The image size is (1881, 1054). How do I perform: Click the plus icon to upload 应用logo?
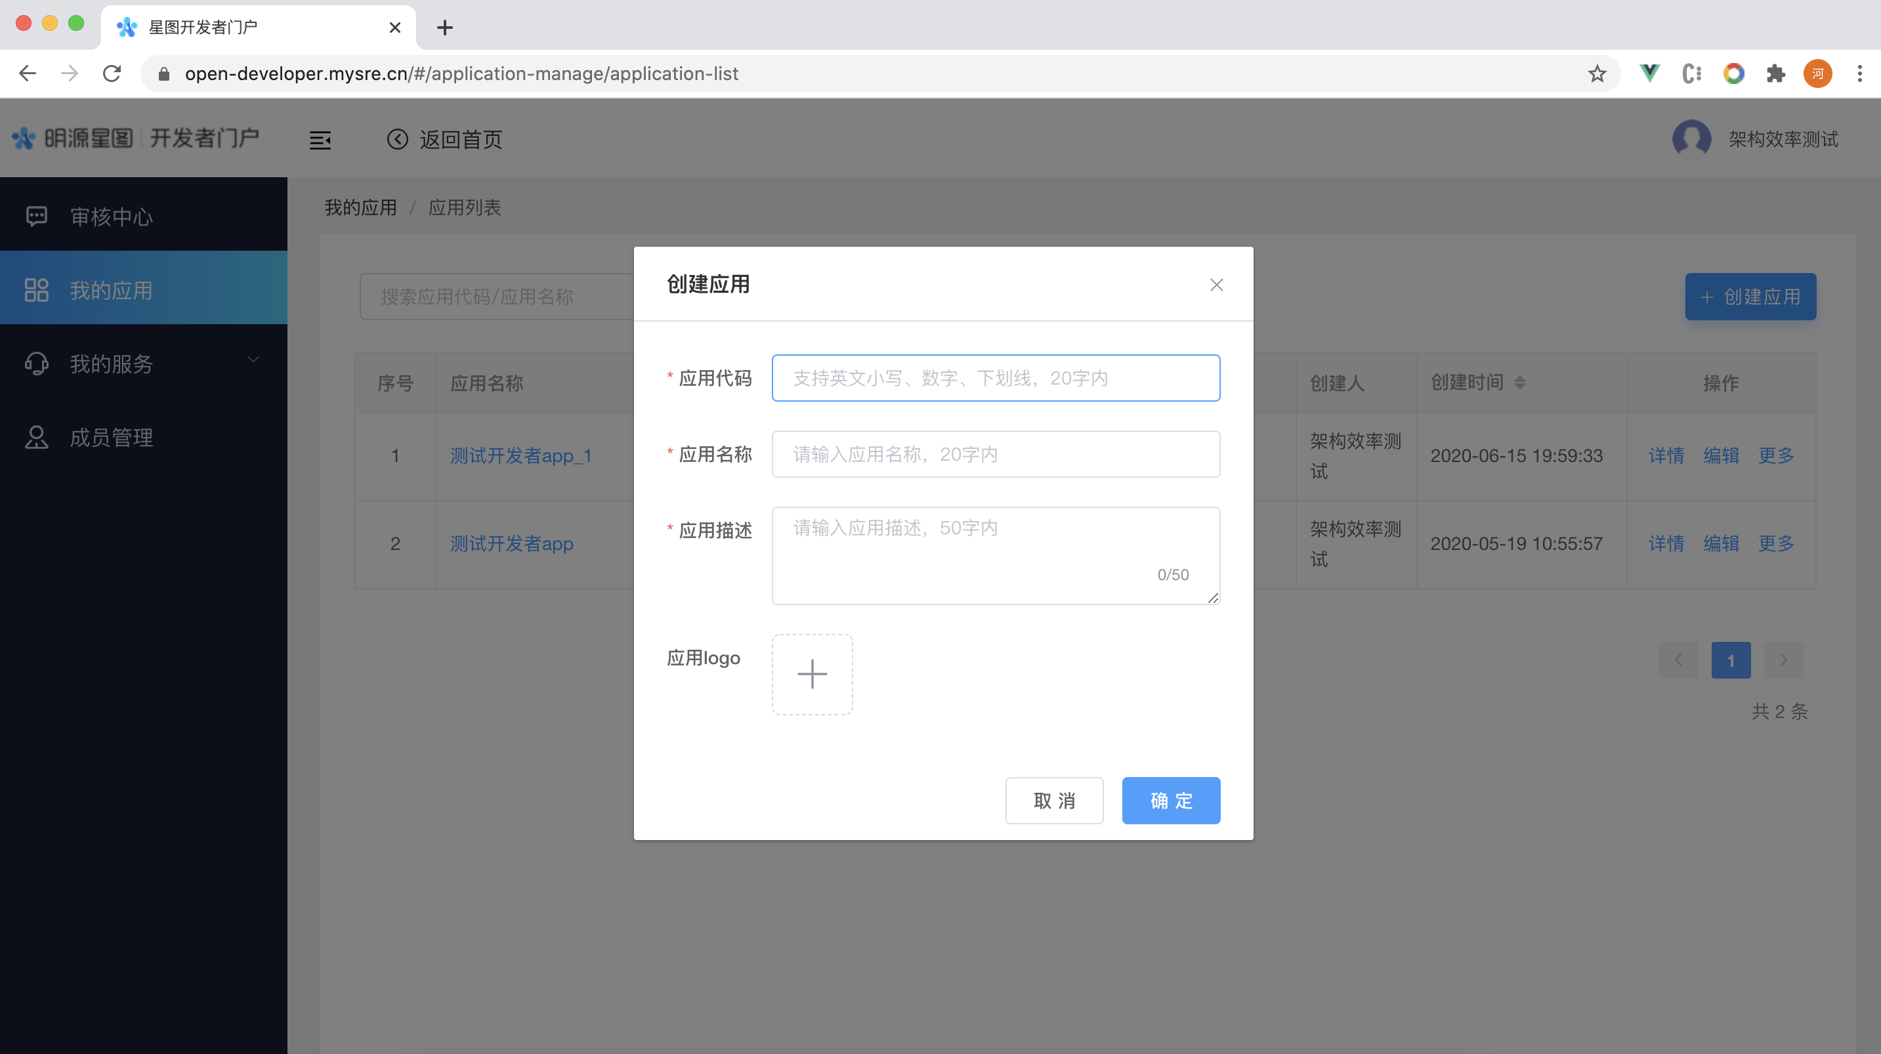[x=812, y=673]
